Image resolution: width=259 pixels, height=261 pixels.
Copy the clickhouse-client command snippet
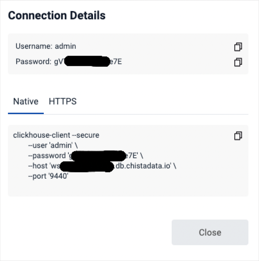pyautogui.click(x=238, y=136)
